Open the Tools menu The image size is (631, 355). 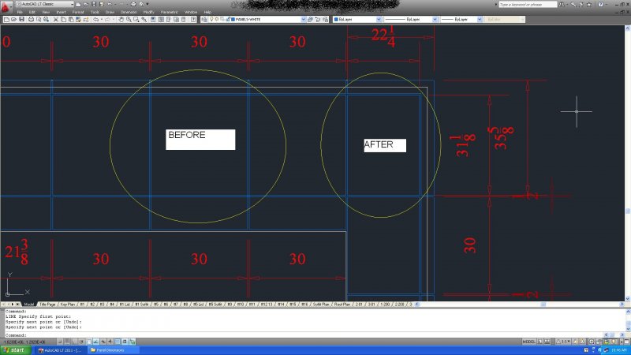95,12
